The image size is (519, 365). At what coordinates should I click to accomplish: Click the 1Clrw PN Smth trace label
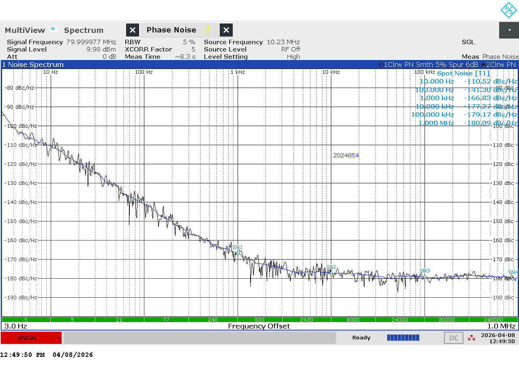(x=429, y=64)
